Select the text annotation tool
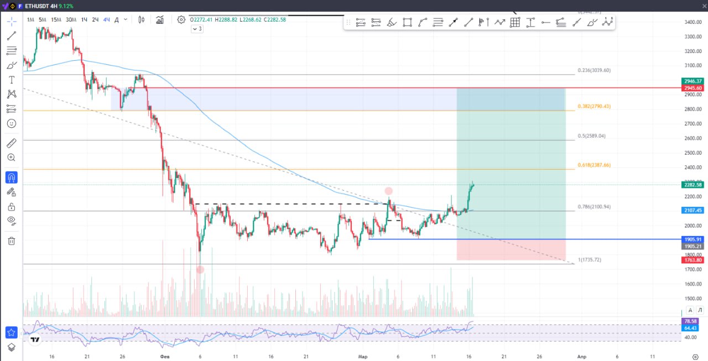This screenshot has height=361, width=708. pos(12,80)
